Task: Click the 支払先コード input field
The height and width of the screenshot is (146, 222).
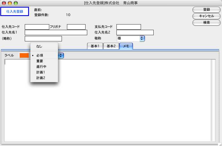Action: pos(129,27)
